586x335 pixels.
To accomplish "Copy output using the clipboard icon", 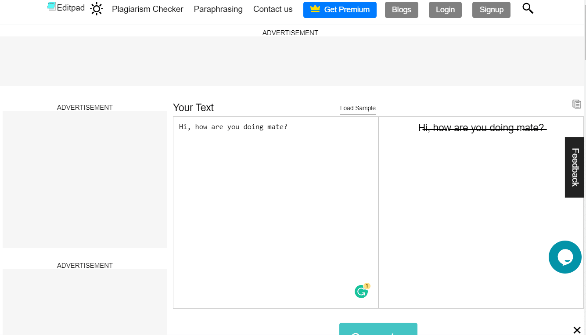I will tap(576, 104).
